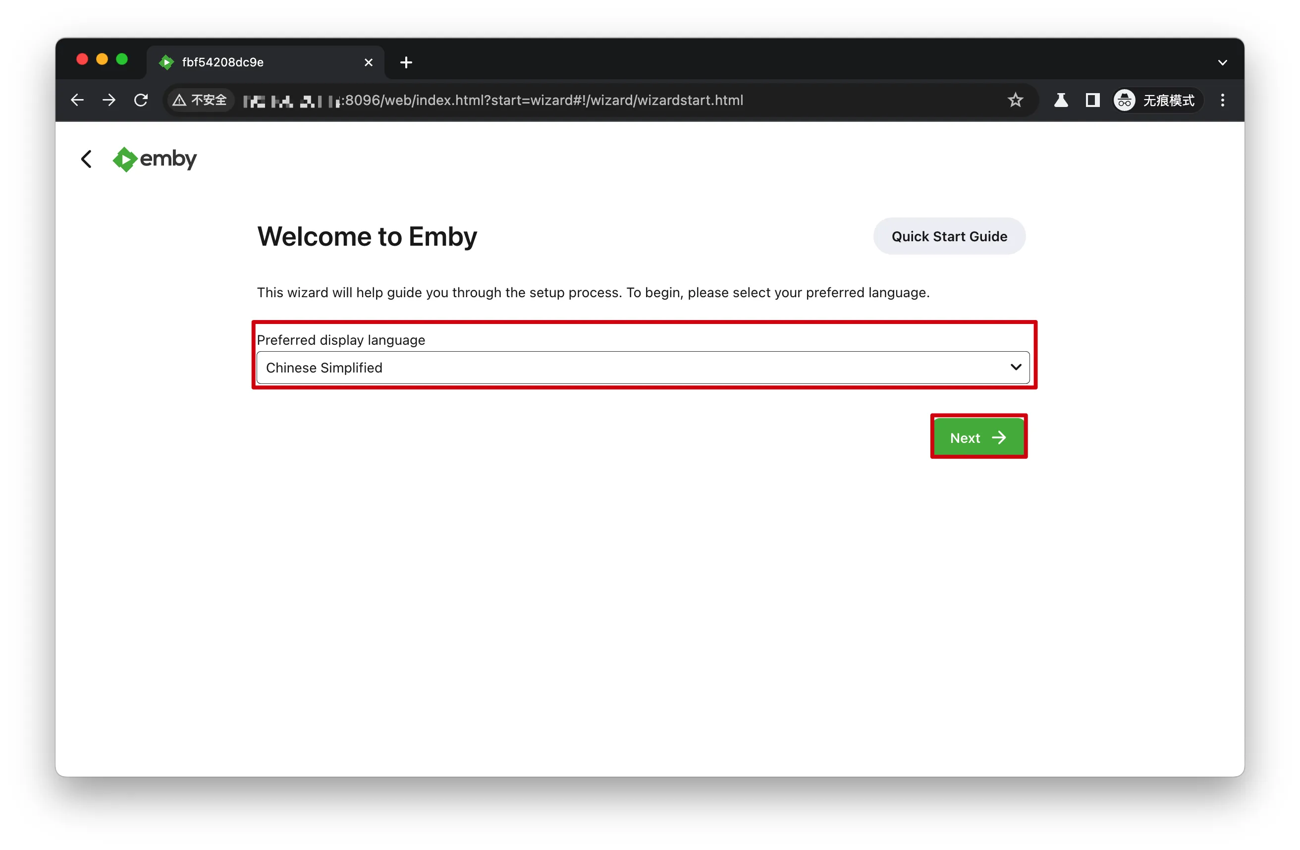This screenshot has width=1300, height=850.
Task: Go back using the Emby back chevron
Action: coord(86,159)
